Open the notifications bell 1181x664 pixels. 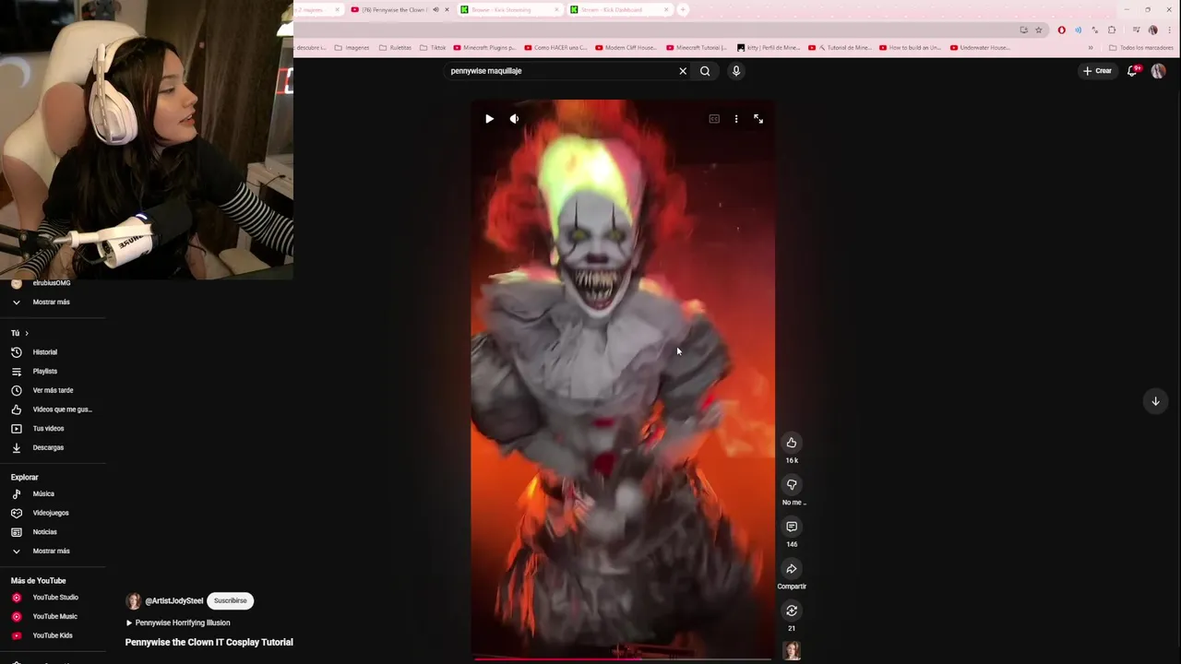[1133, 71]
